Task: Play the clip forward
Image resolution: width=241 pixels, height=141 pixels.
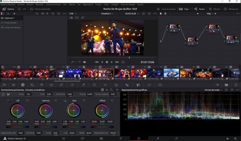Action: click(x=112, y=62)
